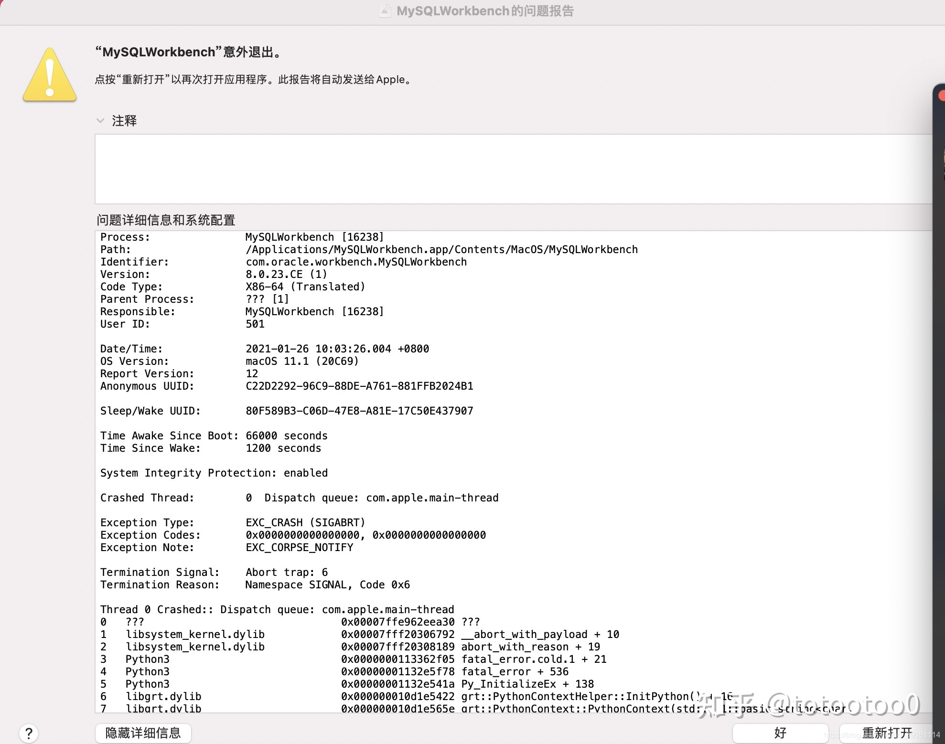Screen dimensions: 945x744
Task: Click the Process line MySQLWorkbench [16238]
Action: pos(242,237)
